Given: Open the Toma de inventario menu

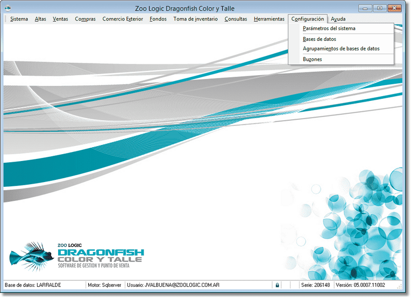Looking at the screenshot, I should point(195,19).
